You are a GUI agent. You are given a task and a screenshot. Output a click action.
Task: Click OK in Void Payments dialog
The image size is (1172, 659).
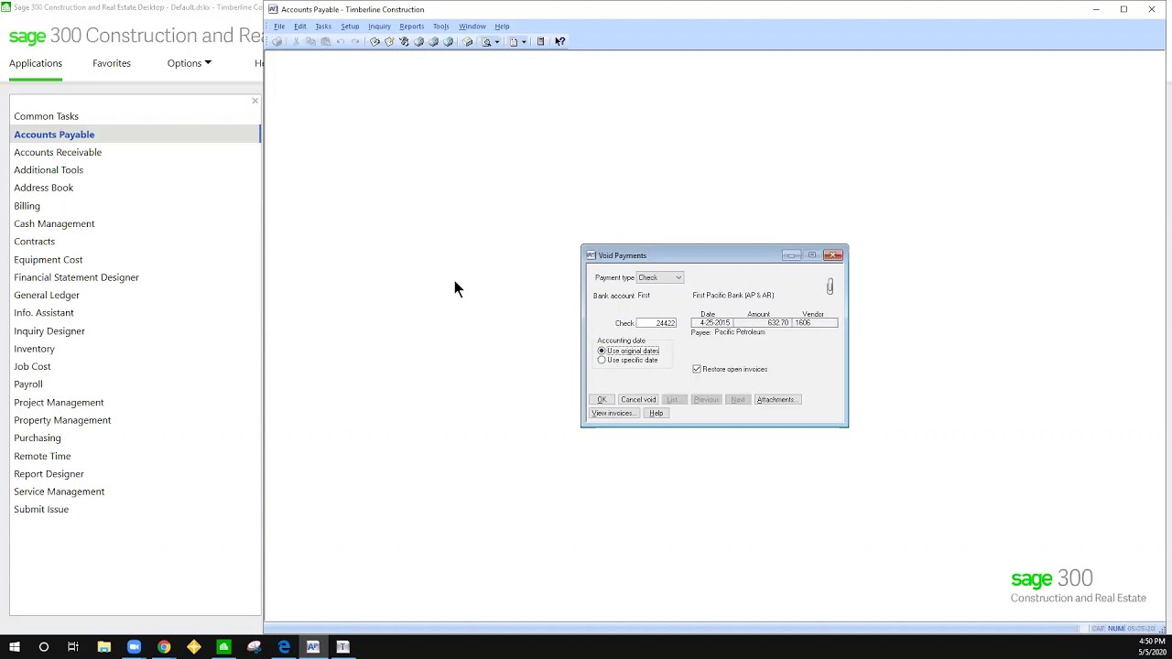tap(602, 400)
